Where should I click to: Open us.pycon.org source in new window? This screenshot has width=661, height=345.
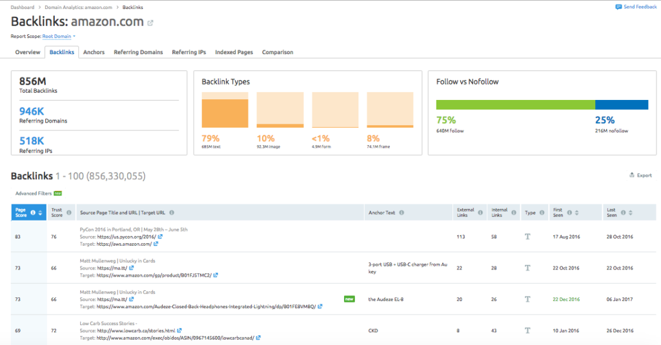(x=160, y=237)
